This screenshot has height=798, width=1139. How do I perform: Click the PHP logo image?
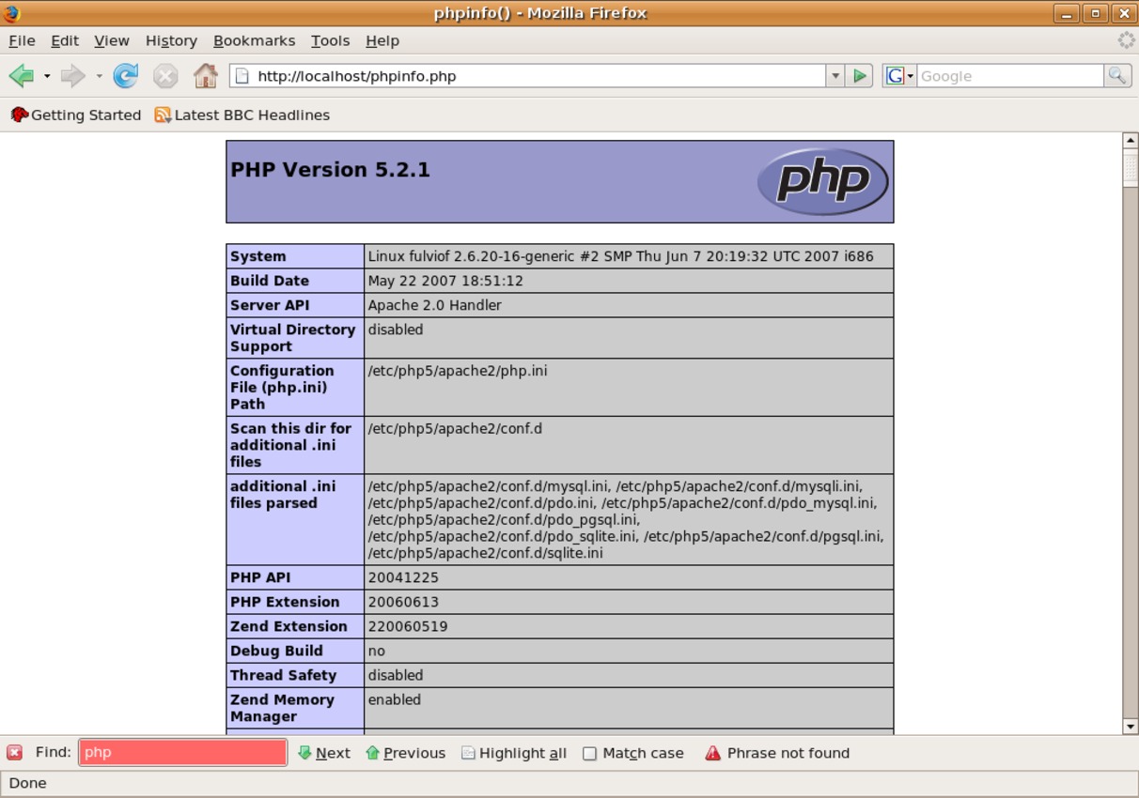(822, 180)
